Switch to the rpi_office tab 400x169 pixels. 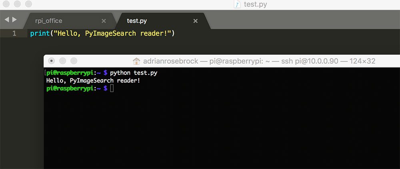click(48, 21)
